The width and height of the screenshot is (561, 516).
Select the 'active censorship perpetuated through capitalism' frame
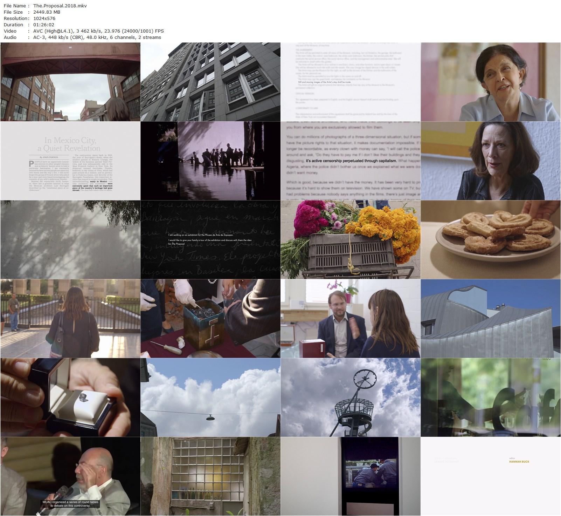[x=351, y=161]
